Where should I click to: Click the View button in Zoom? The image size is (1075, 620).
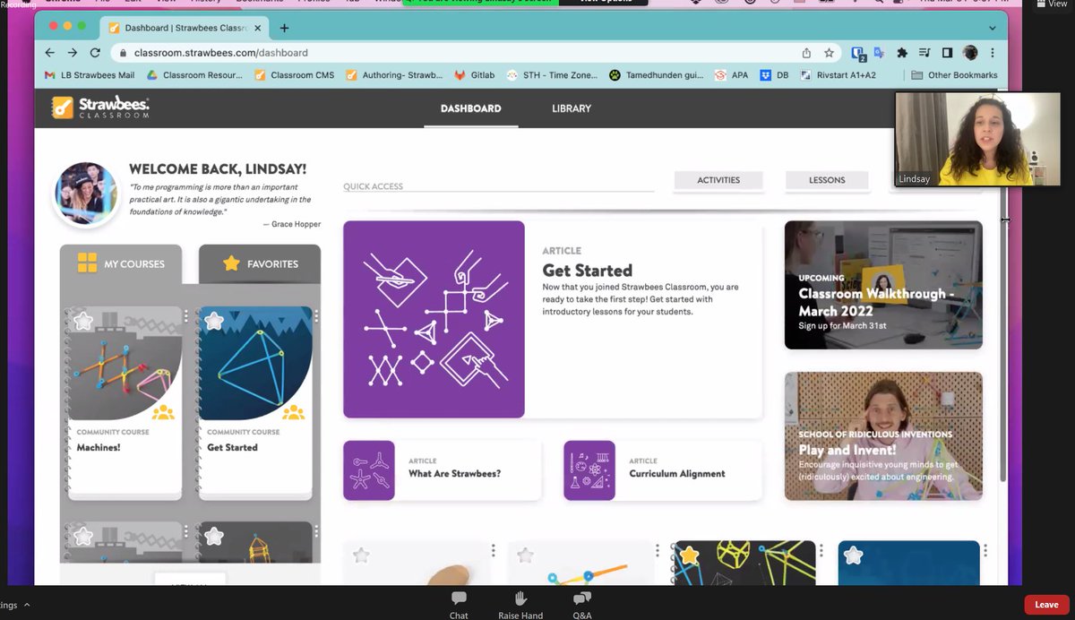(x=1051, y=4)
